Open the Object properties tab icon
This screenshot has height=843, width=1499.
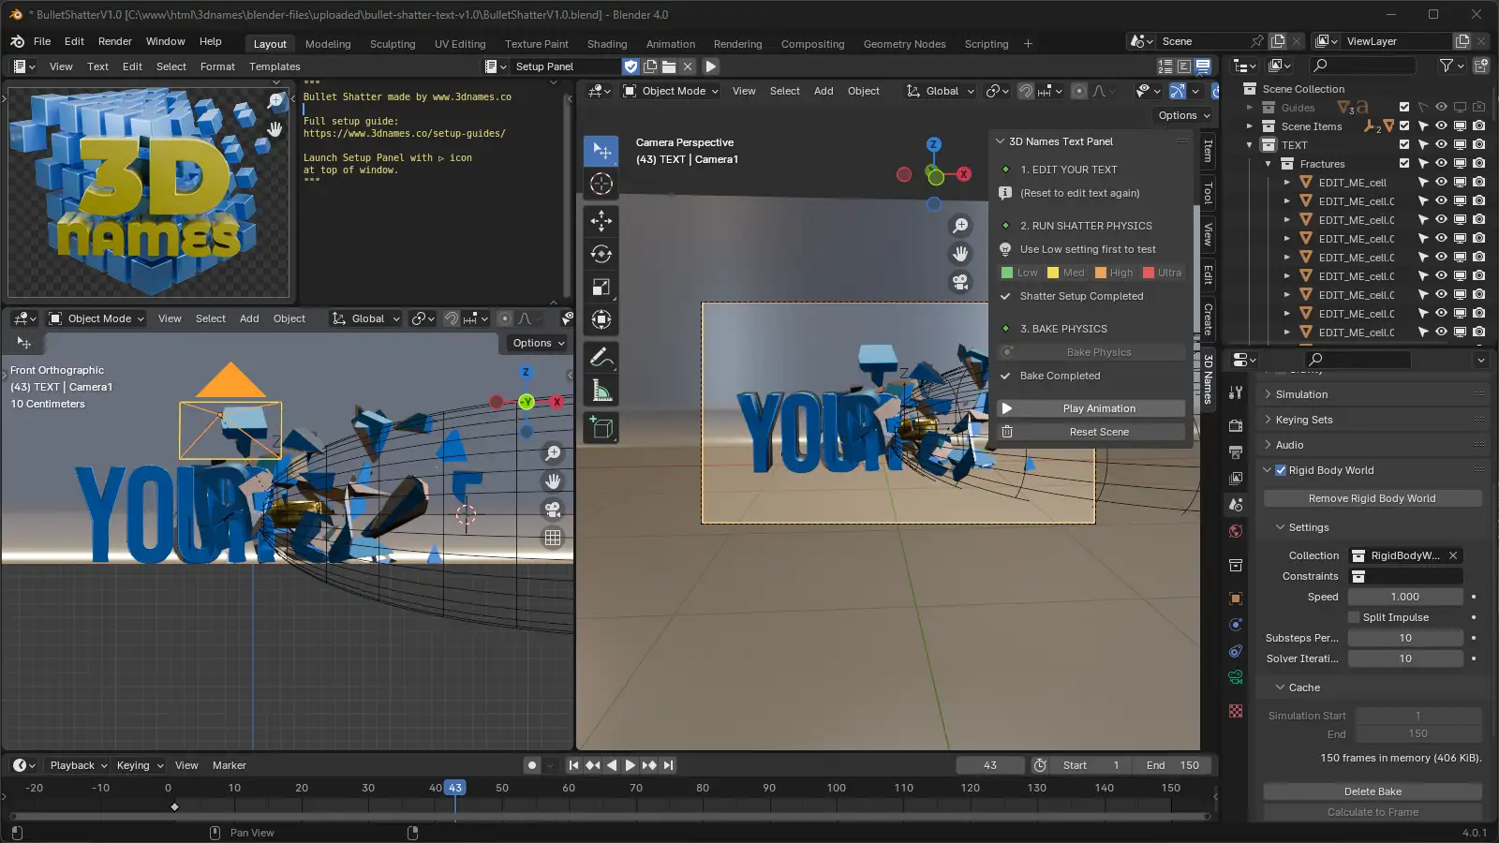1236,599
